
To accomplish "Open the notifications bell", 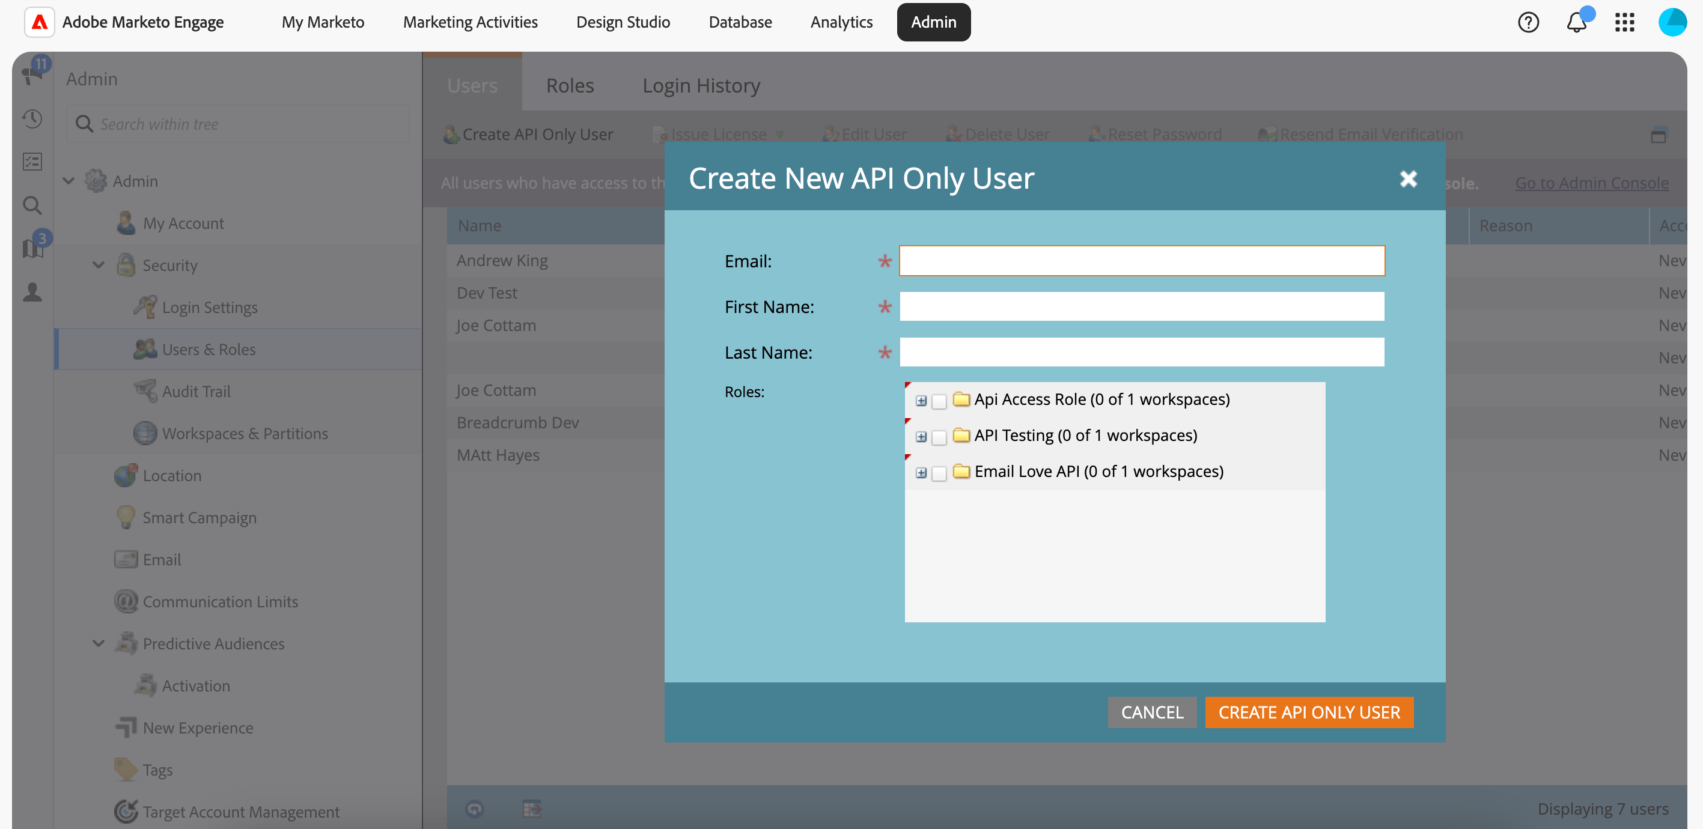I will (1577, 22).
